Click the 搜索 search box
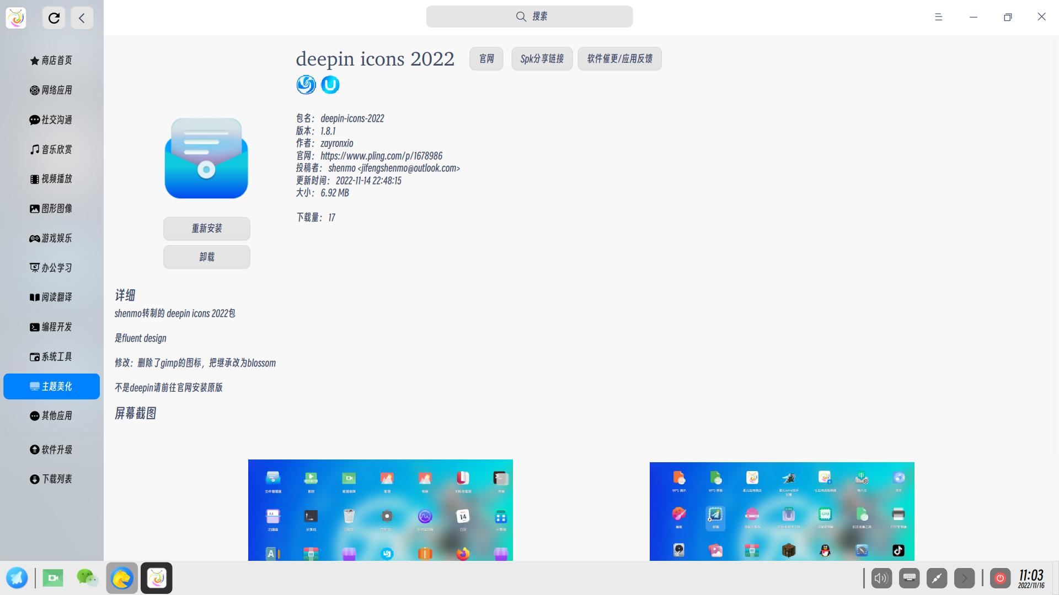1059x595 pixels. 529,17
